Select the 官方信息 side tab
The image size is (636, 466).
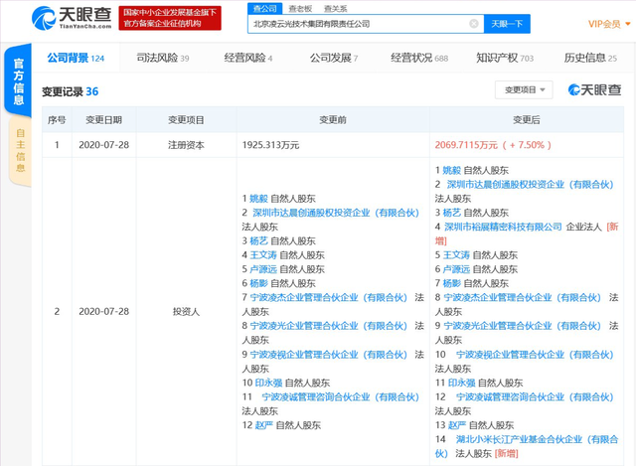pos(18,80)
